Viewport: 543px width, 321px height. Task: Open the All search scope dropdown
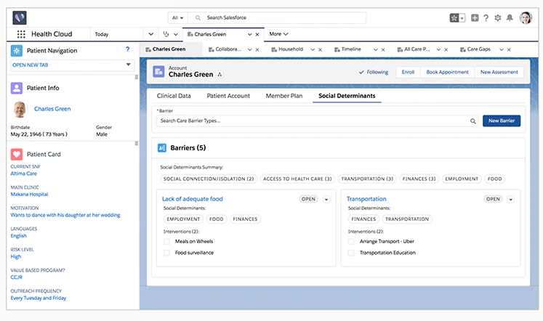click(177, 17)
